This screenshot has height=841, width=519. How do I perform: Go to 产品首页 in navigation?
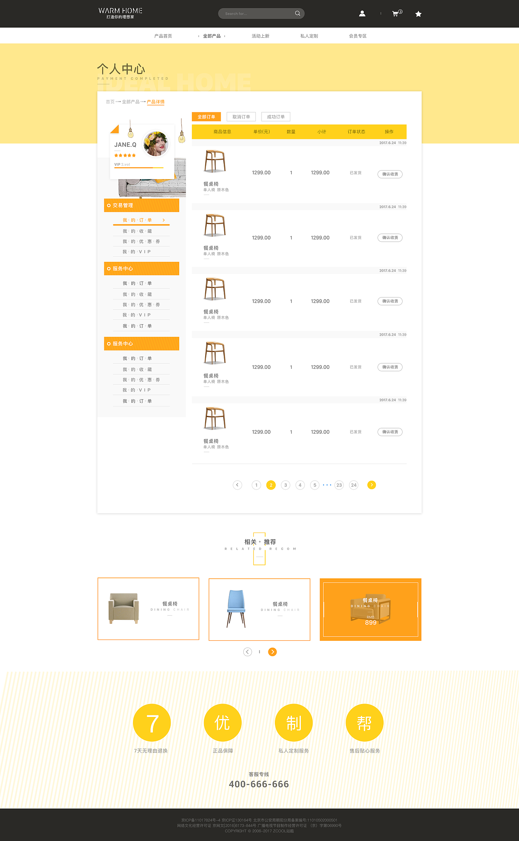point(163,36)
